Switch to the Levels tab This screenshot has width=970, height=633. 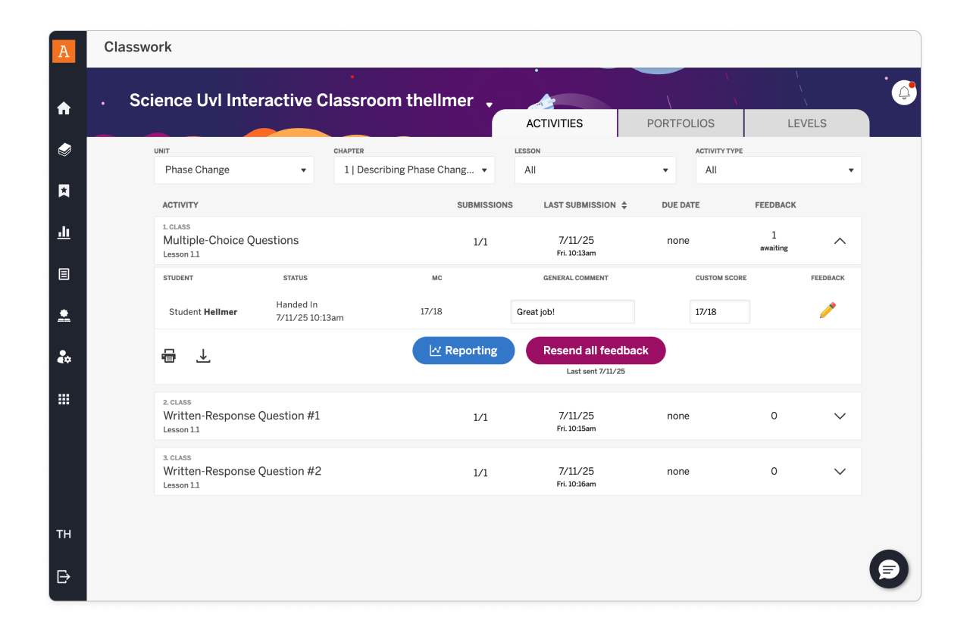tap(806, 123)
